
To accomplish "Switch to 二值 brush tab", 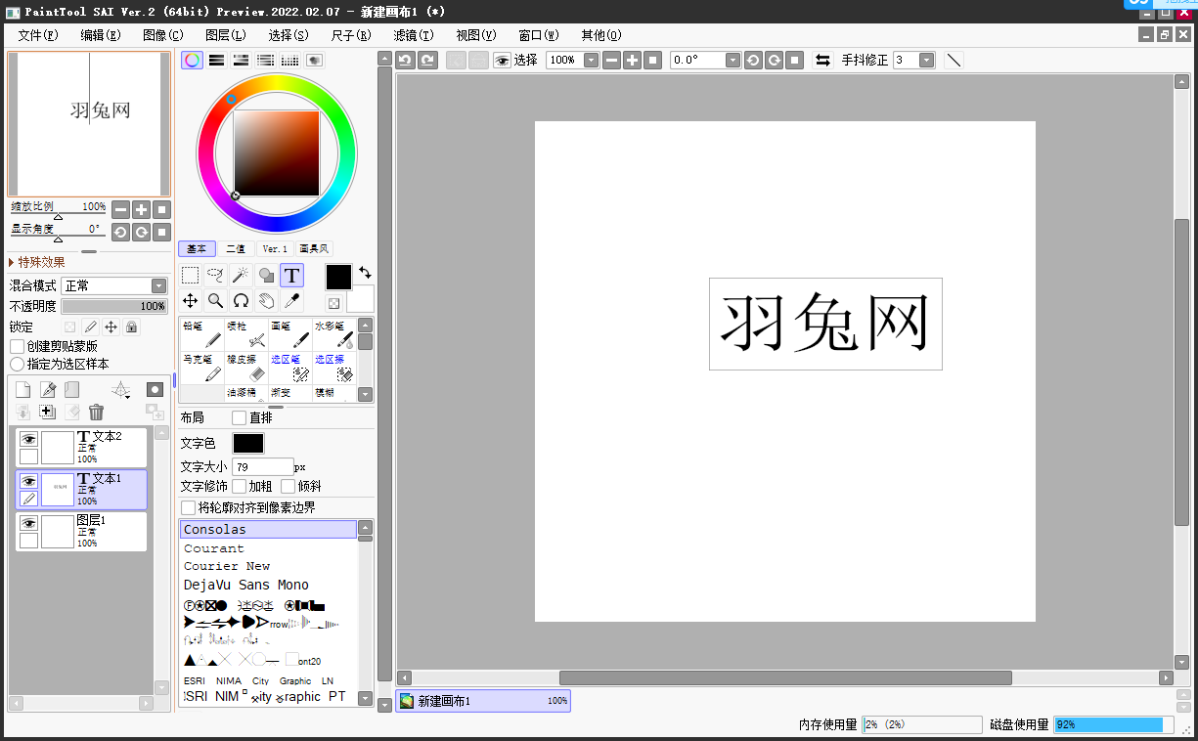I will coord(237,249).
